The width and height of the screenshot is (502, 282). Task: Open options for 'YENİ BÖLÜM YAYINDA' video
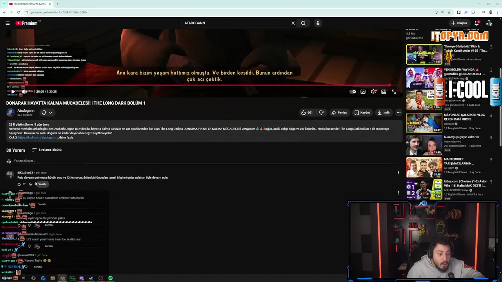pyautogui.click(x=491, y=70)
